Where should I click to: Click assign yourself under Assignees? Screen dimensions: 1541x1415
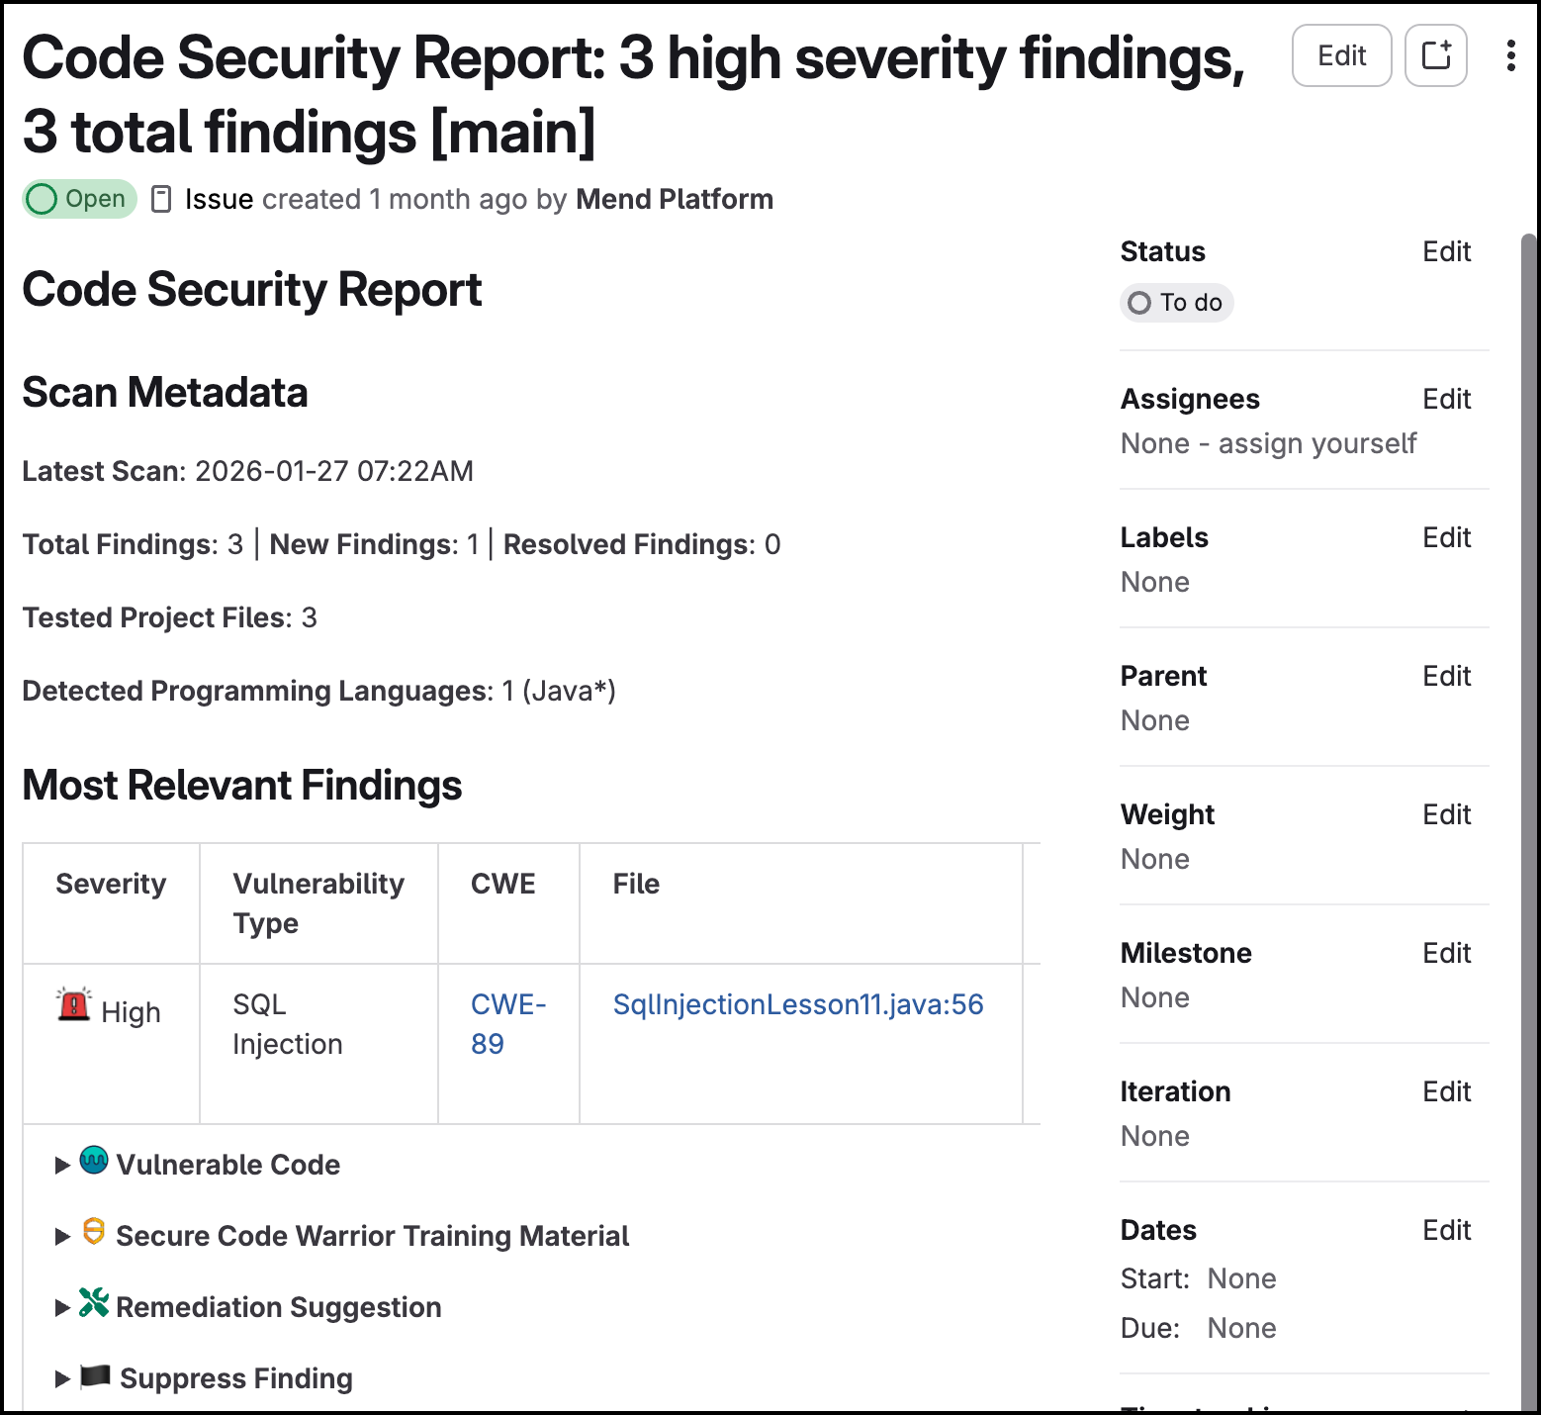(x=1317, y=443)
